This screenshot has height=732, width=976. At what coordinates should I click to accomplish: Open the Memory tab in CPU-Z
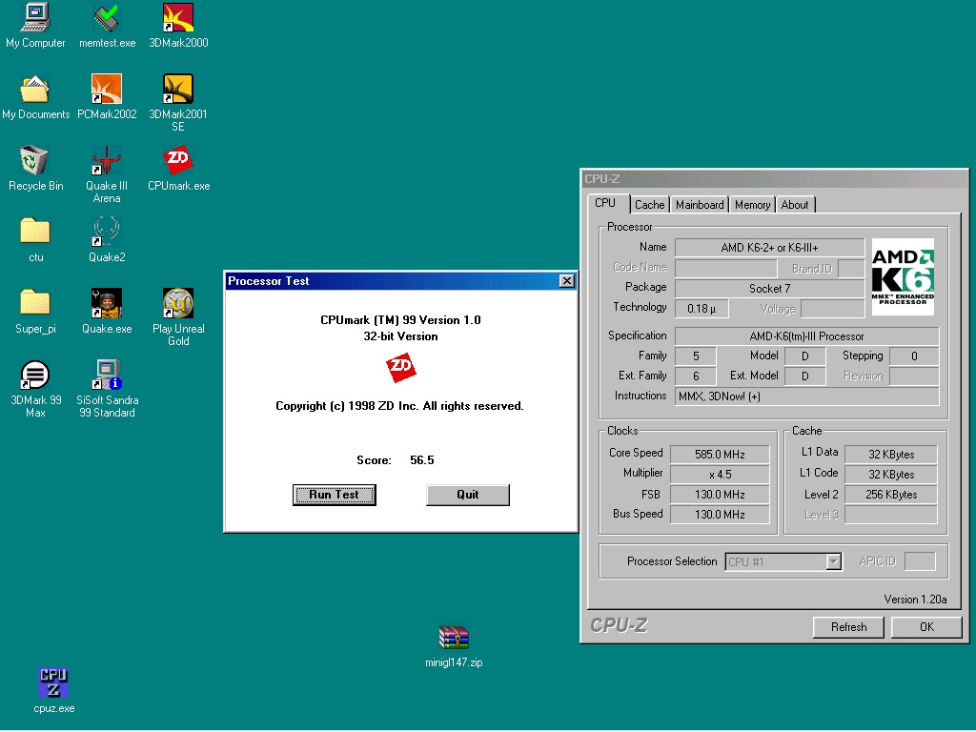pyautogui.click(x=753, y=205)
